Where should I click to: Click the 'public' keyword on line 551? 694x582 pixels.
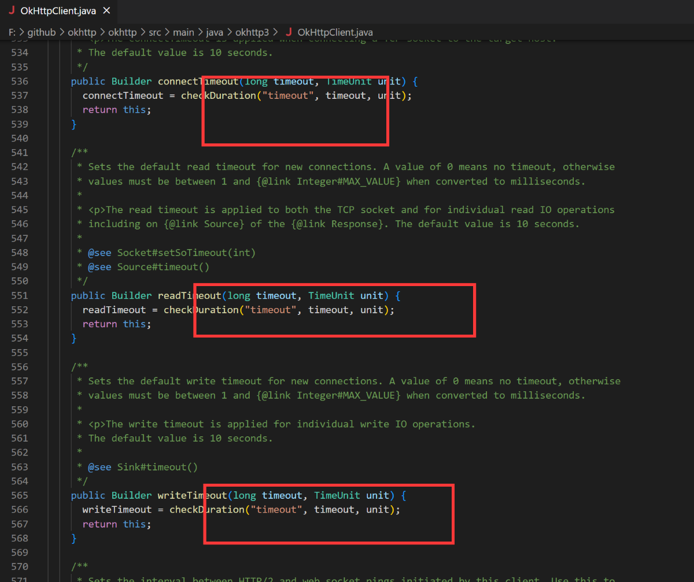tap(88, 295)
